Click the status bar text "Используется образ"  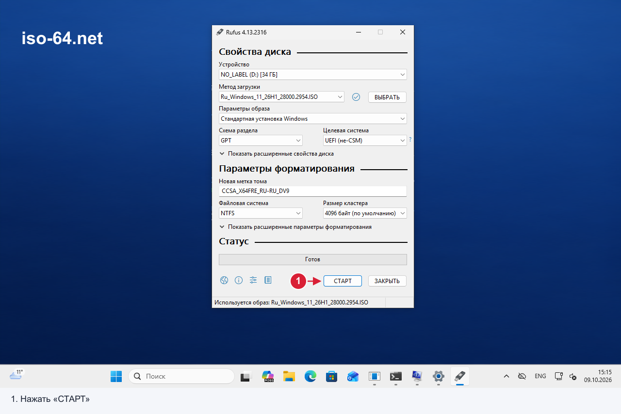point(291,302)
